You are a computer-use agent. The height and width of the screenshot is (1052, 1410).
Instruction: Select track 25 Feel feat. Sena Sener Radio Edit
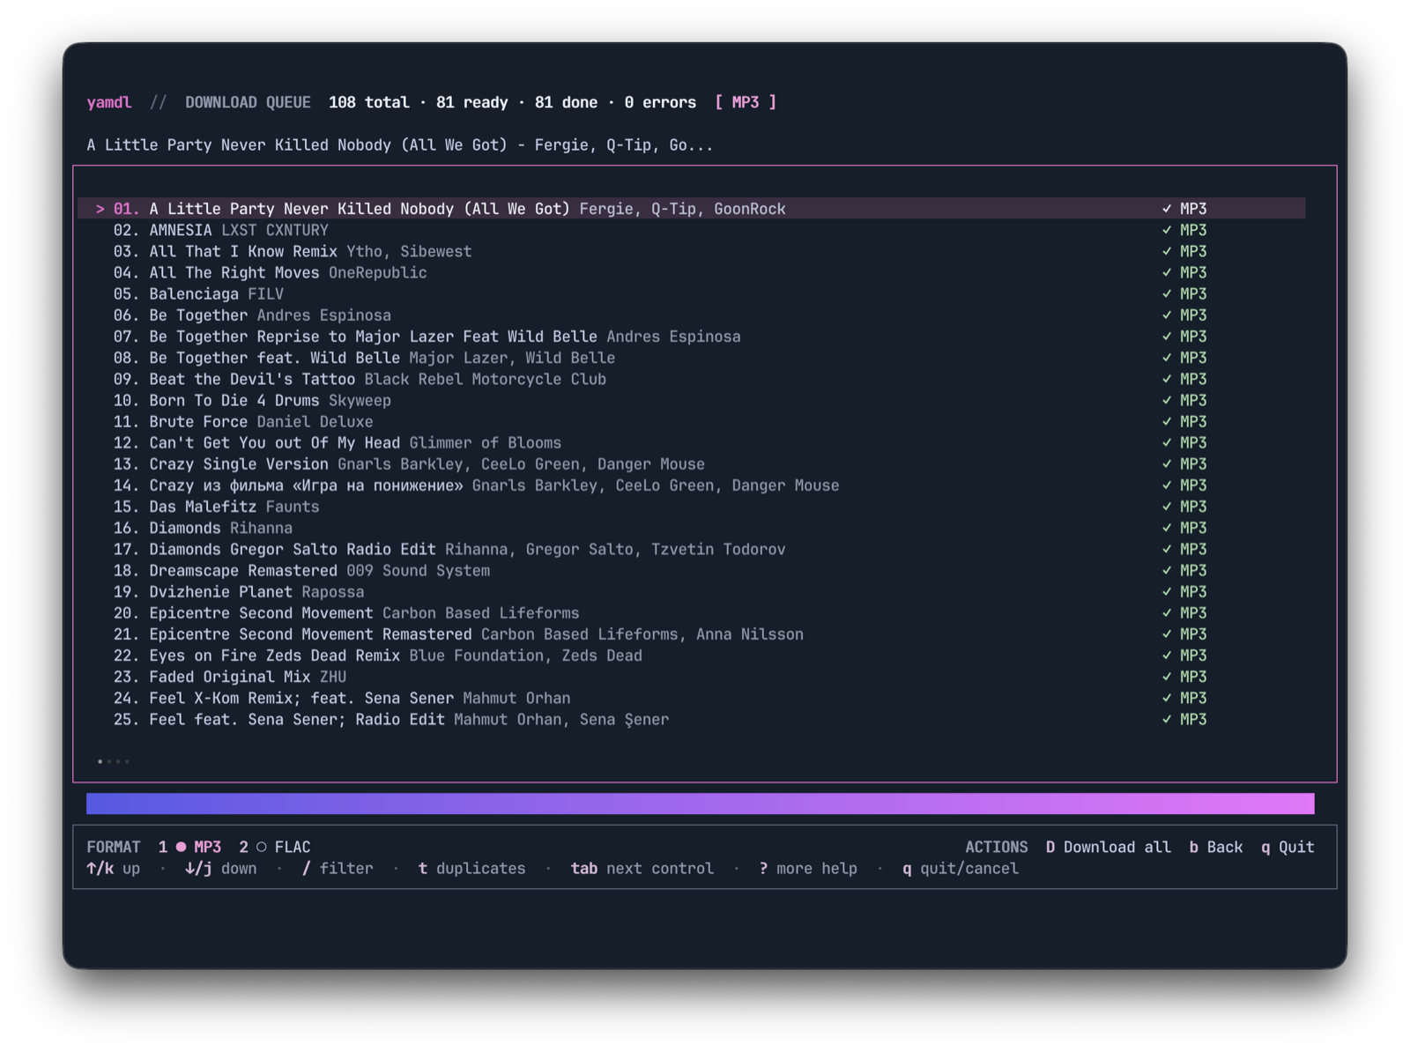(x=692, y=719)
